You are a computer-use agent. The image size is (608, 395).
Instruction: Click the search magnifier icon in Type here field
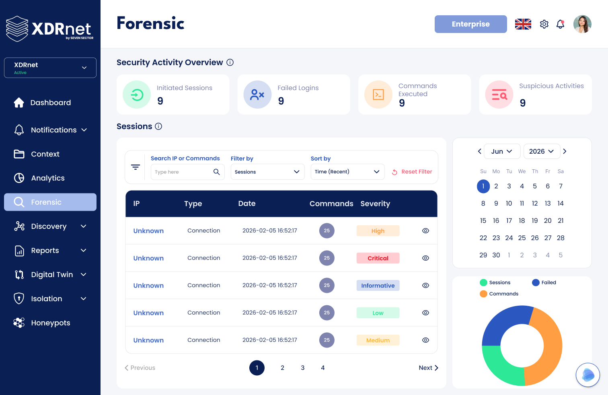(216, 172)
